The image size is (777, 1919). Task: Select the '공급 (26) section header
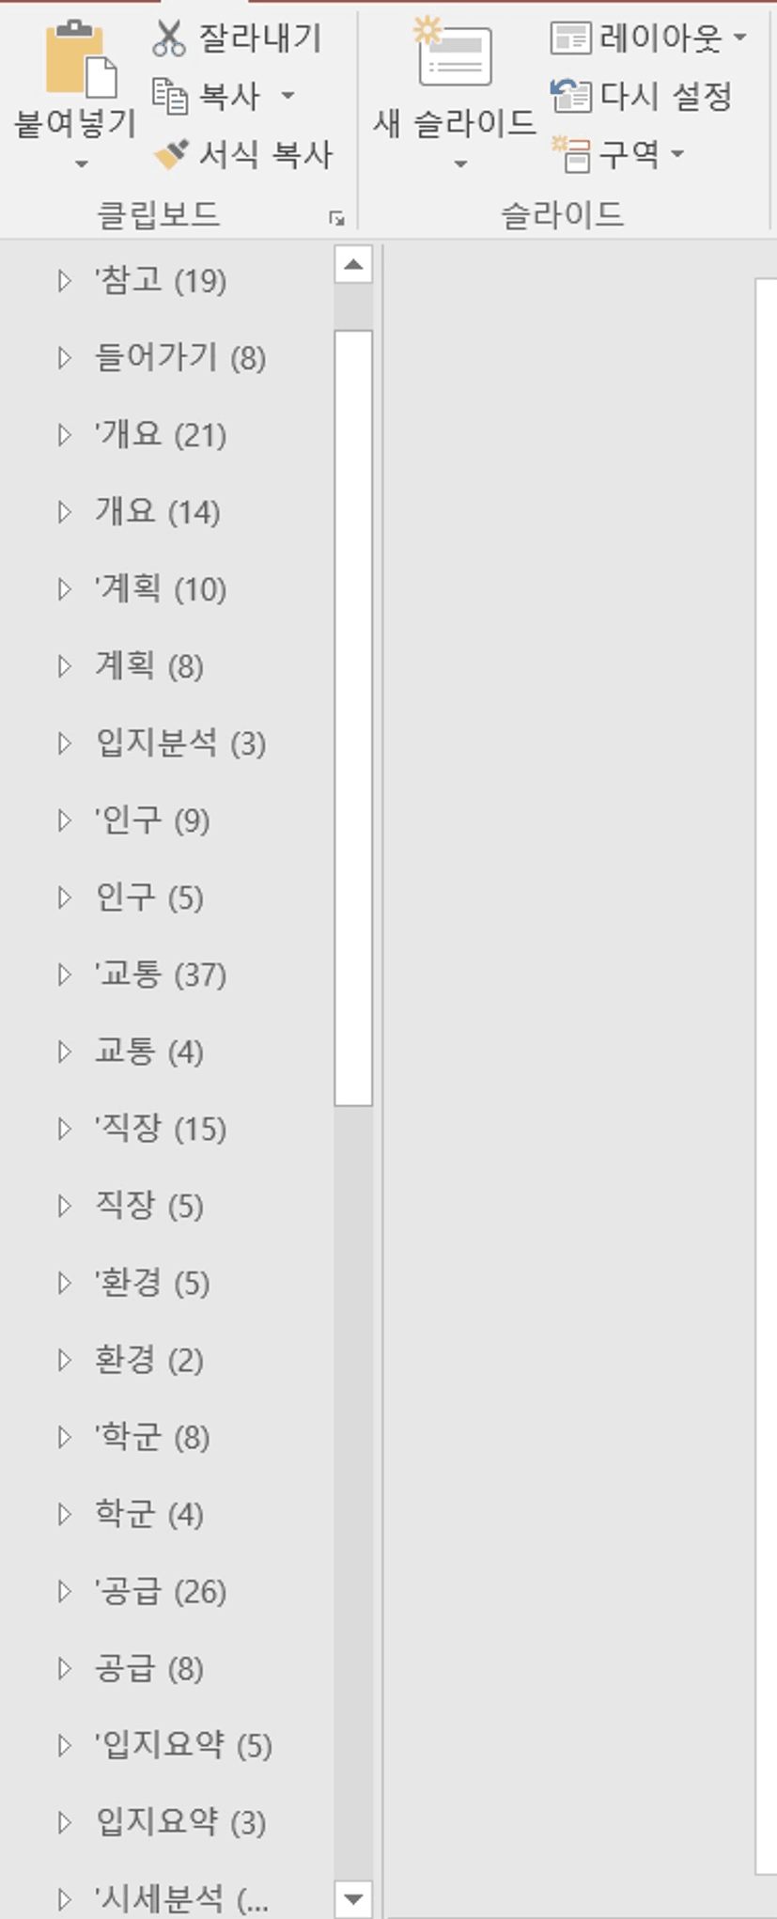(161, 1591)
